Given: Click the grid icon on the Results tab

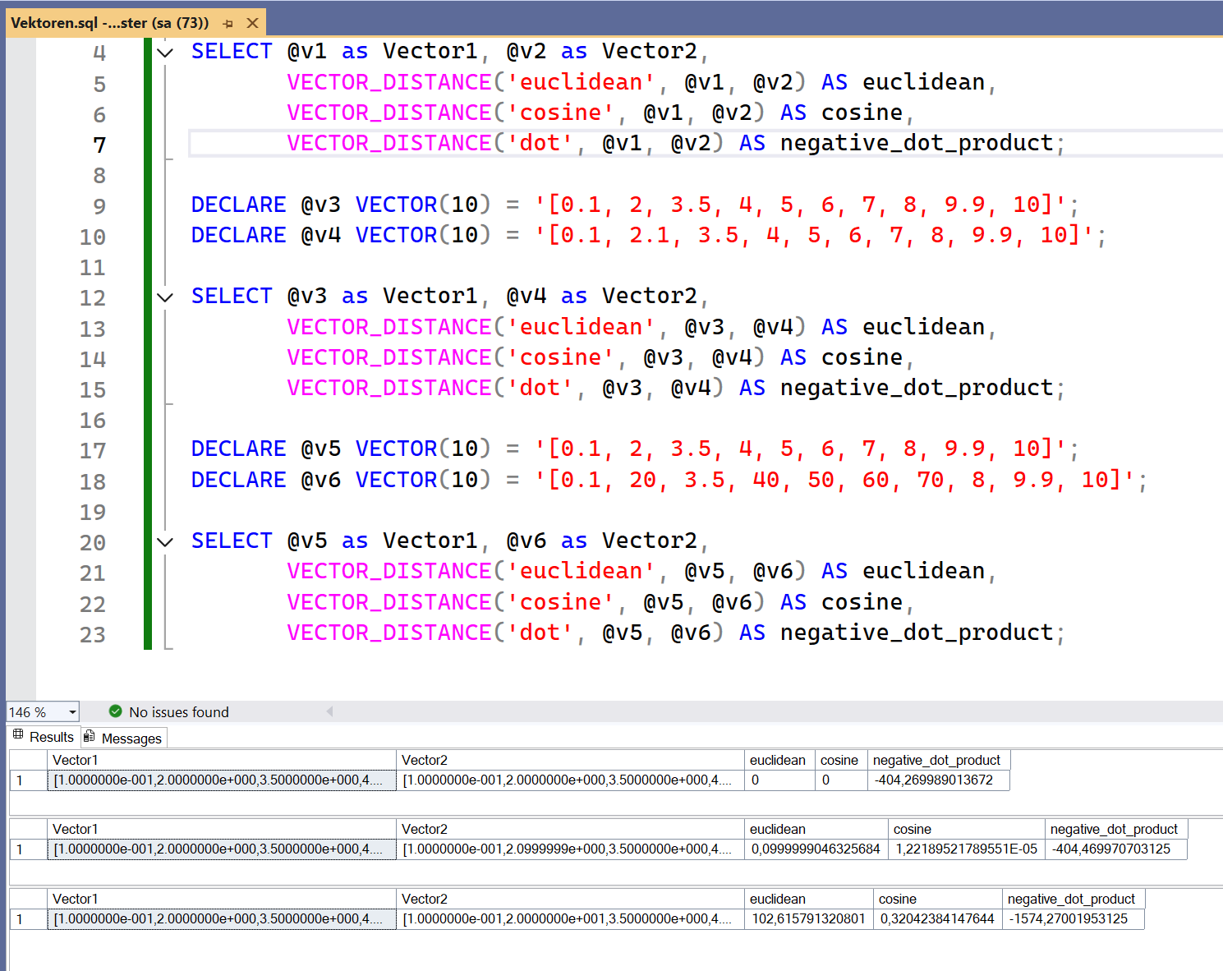Looking at the screenshot, I should 17,735.
